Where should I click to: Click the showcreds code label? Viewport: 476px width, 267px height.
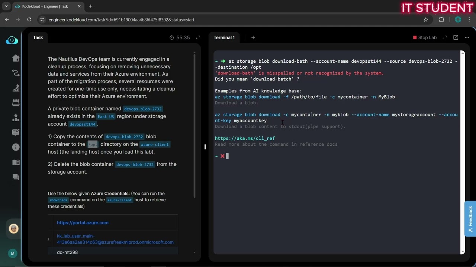click(58, 200)
